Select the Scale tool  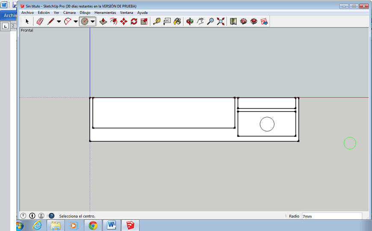(x=144, y=22)
